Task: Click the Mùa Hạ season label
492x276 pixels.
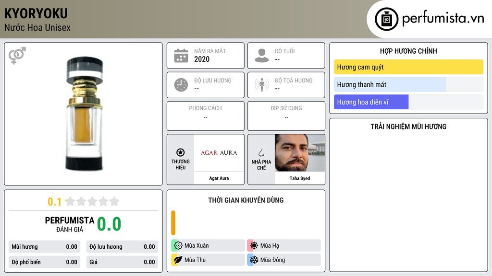Action: click(x=270, y=246)
